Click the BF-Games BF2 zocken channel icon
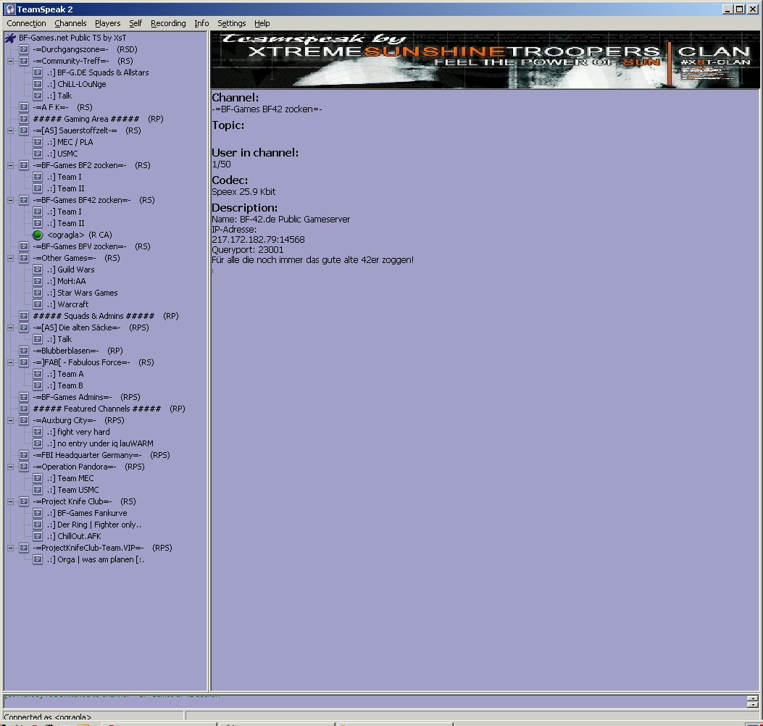This screenshot has width=763, height=726. click(x=24, y=165)
